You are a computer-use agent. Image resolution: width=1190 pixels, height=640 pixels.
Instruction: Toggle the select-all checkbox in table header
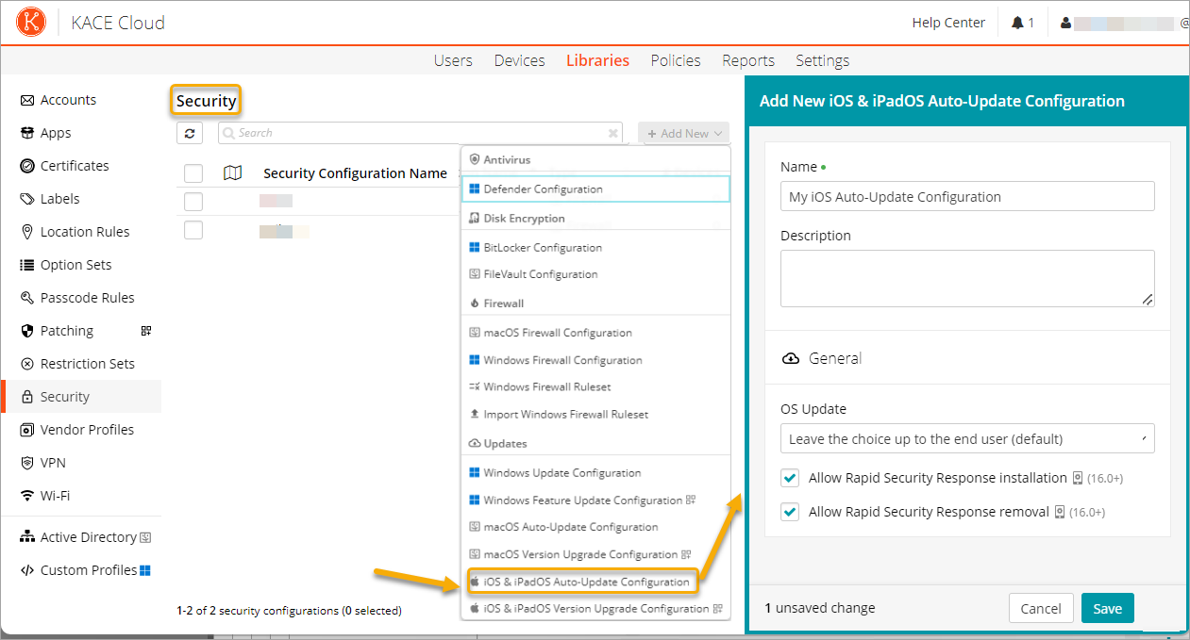193,173
